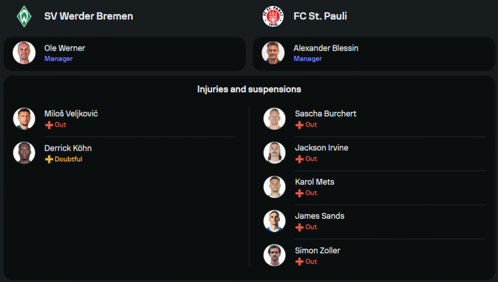Image resolution: width=498 pixels, height=282 pixels.
Task: Select James Sands' player photo
Action: (274, 221)
